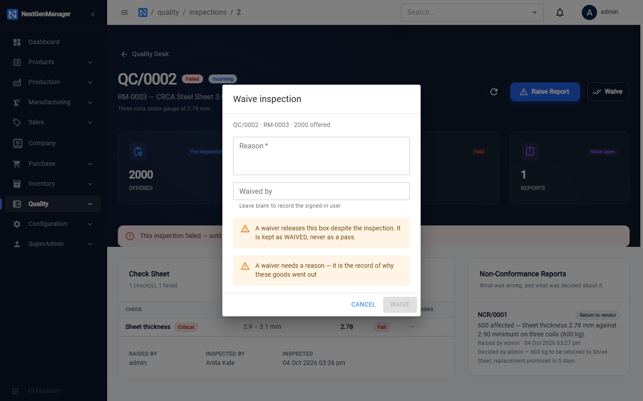Click the Waive button in the header
Screen dimensions: 643x401
coord(608,92)
